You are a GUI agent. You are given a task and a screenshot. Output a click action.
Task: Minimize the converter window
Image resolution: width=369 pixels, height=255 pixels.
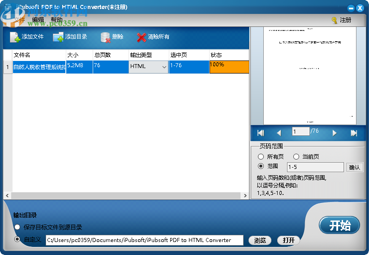(x=351, y=9)
